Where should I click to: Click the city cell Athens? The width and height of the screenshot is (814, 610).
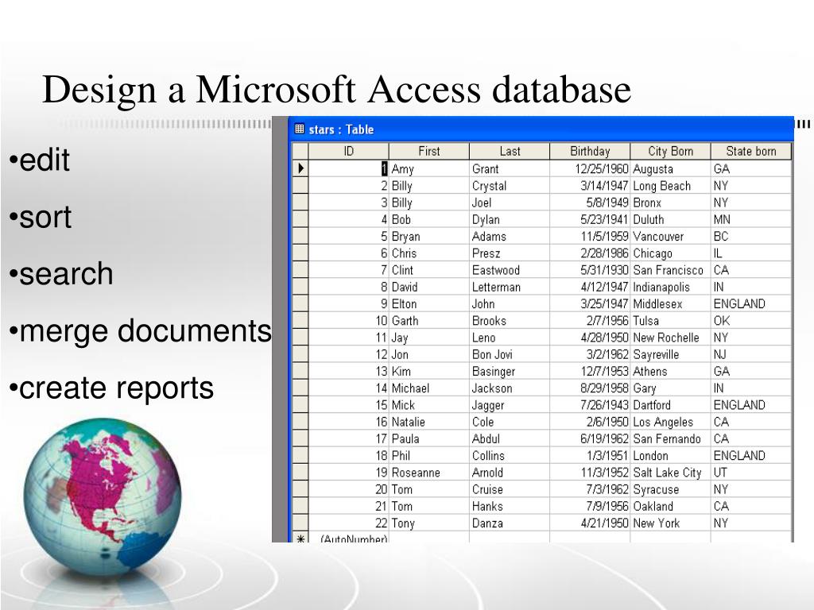[x=671, y=371]
